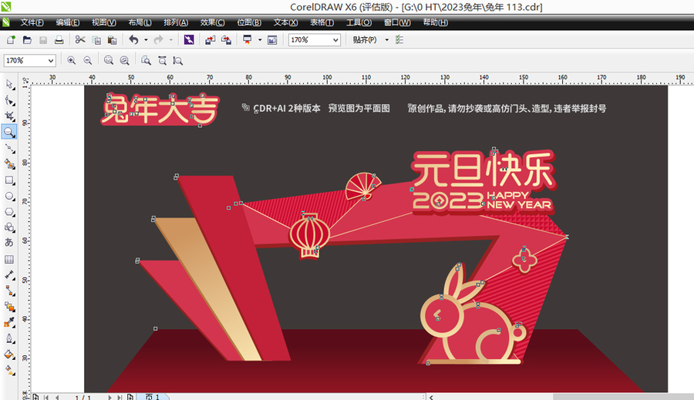This screenshot has width=694, height=400.
Task: Select the Interactive Fill tool
Action: (x=9, y=370)
